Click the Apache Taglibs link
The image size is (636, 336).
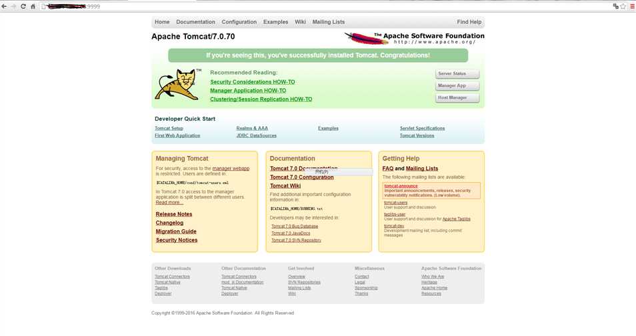[456, 219]
